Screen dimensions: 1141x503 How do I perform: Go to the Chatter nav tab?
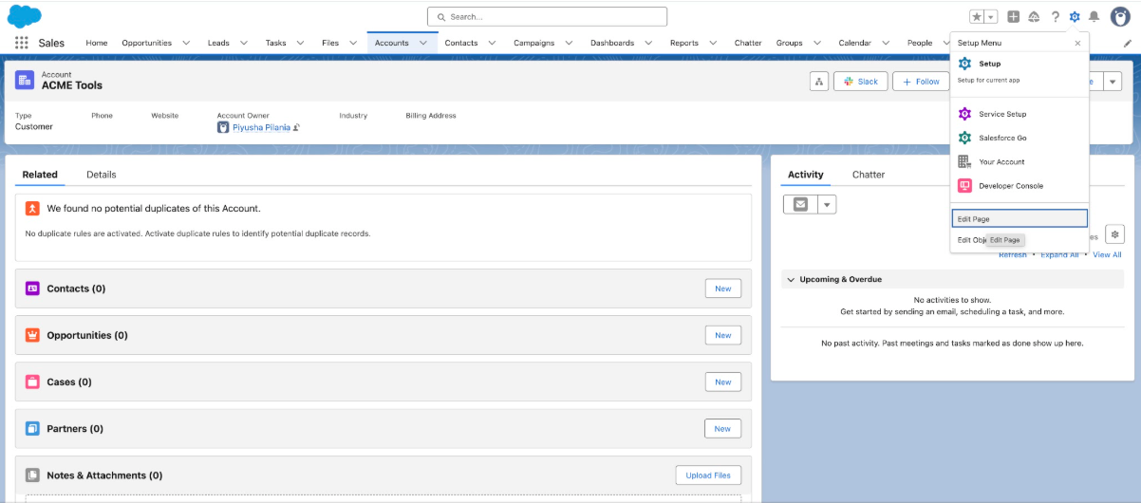pyautogui.click(x=748, y=43)
